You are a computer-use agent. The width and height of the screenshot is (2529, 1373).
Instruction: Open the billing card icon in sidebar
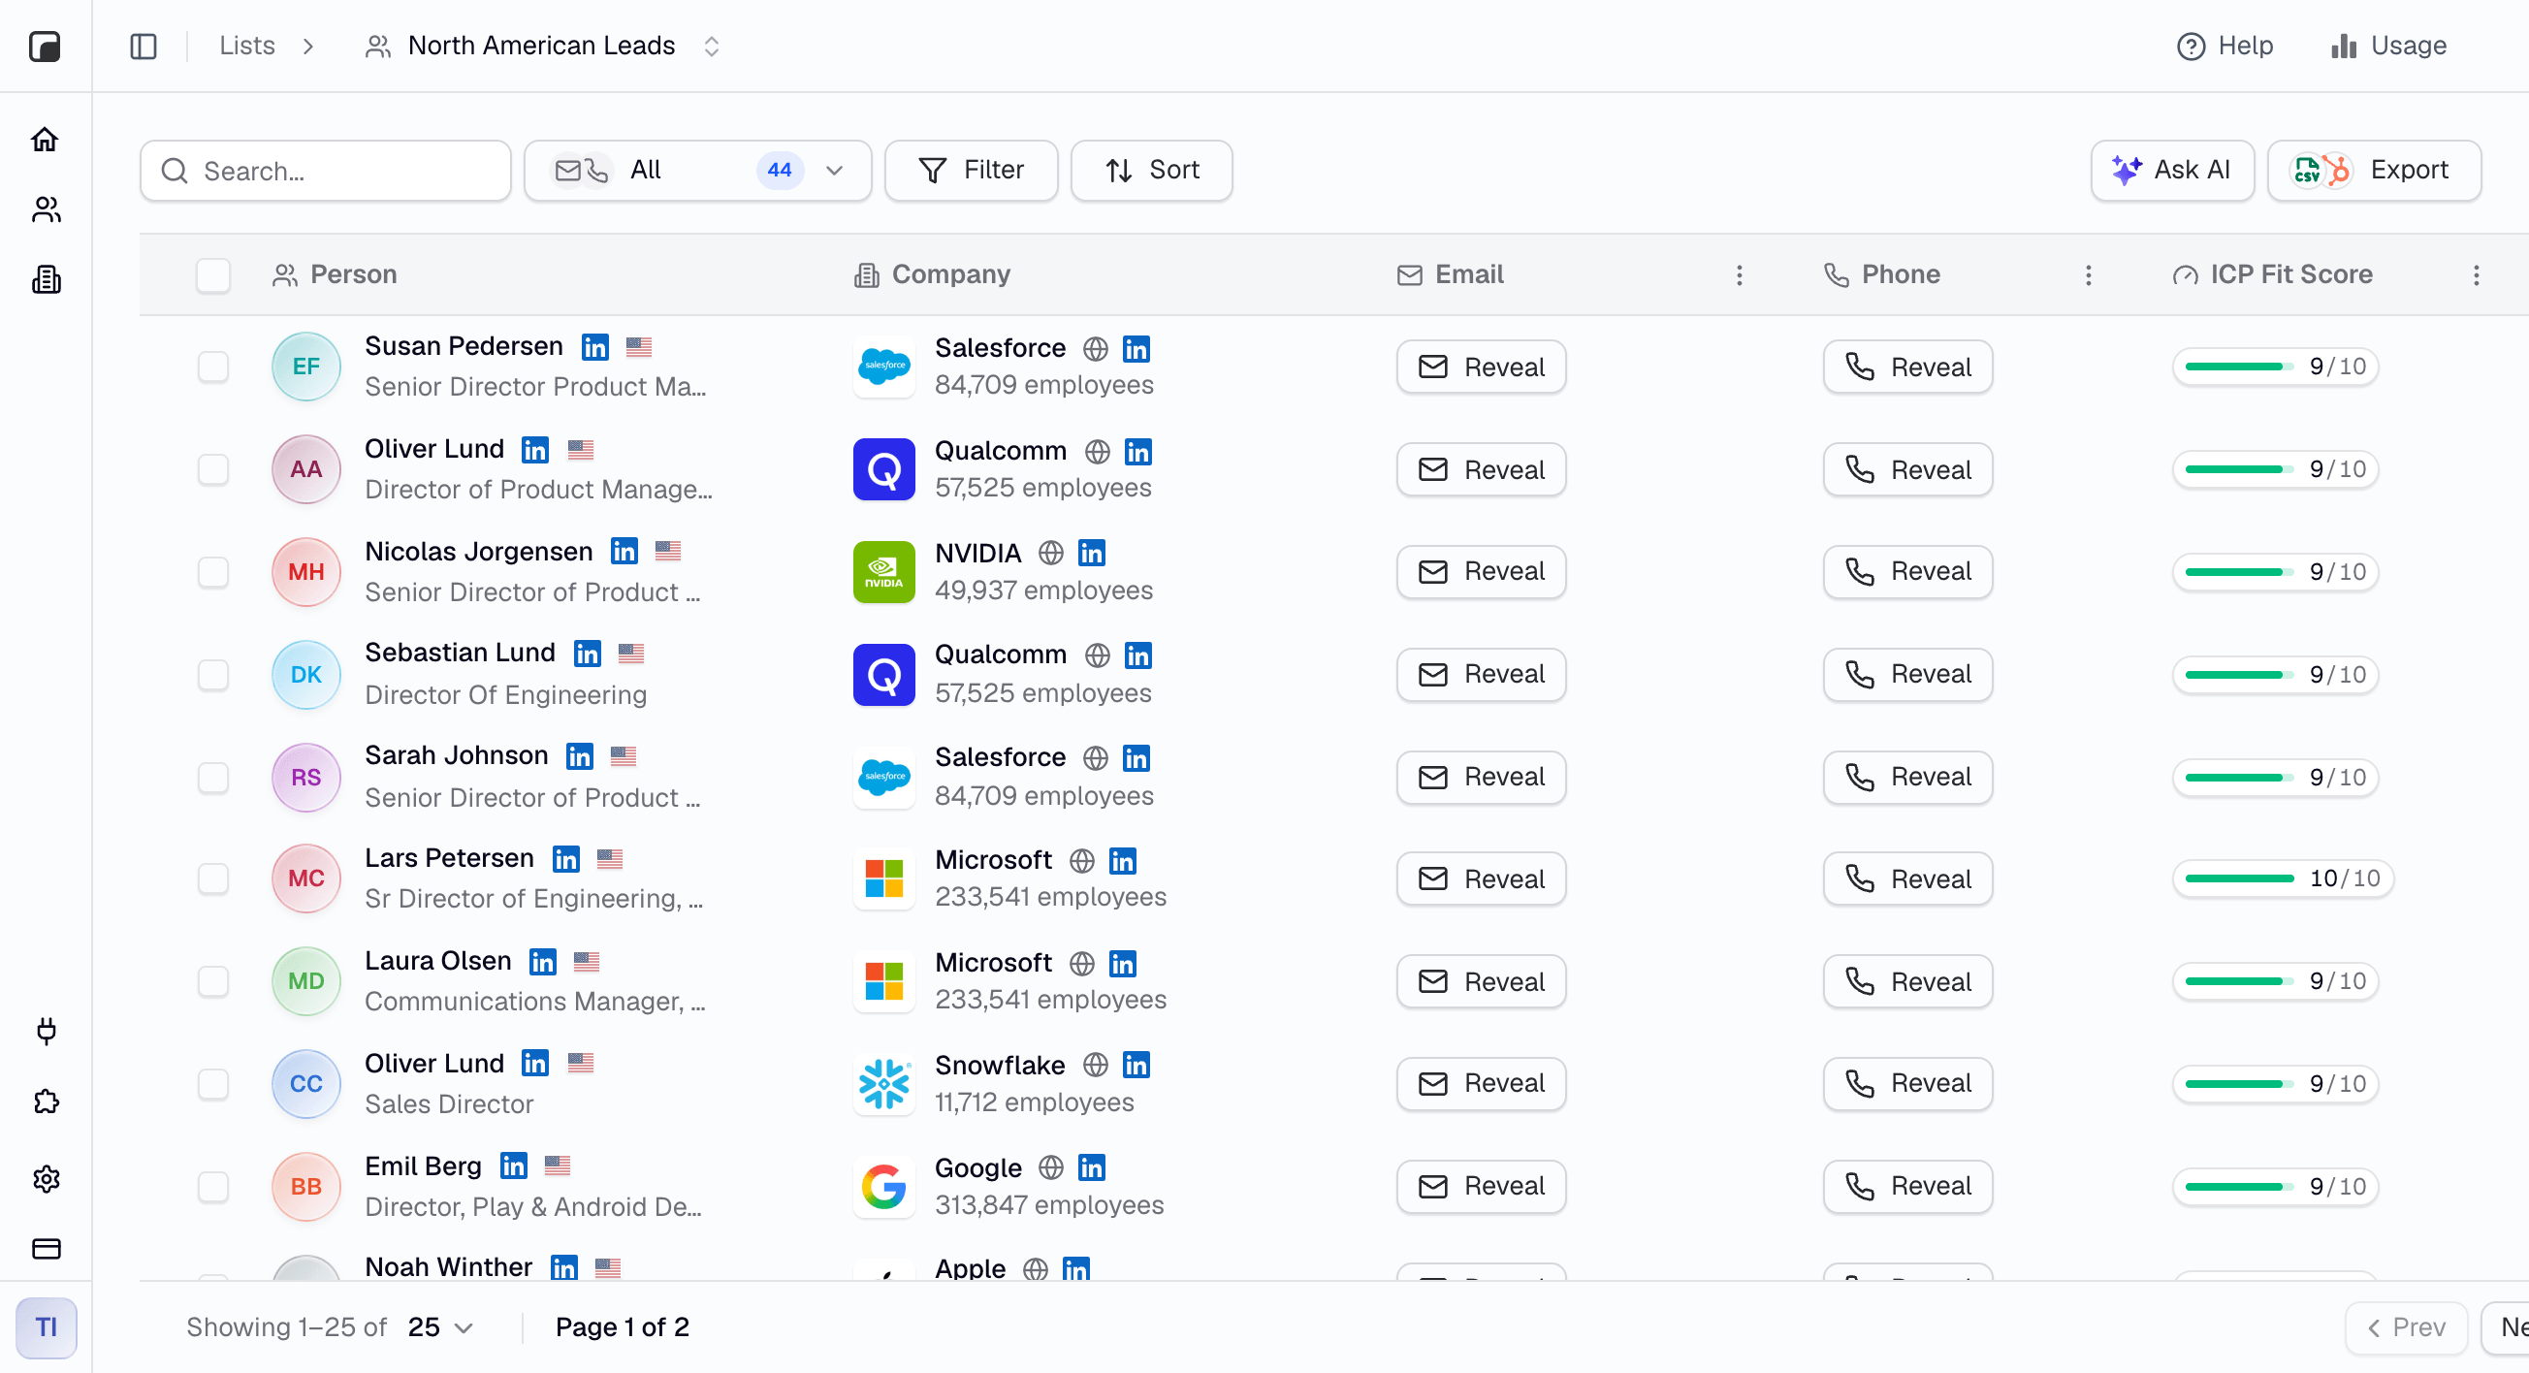46,1248
